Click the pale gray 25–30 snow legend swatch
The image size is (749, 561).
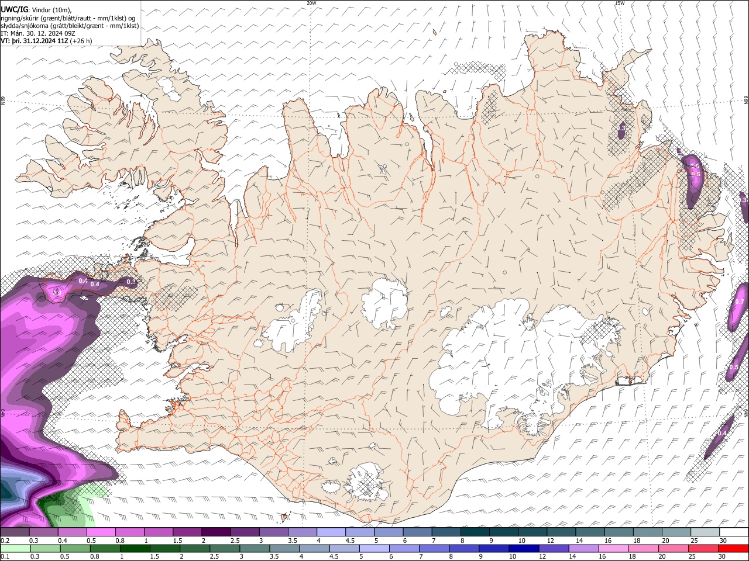706,532
